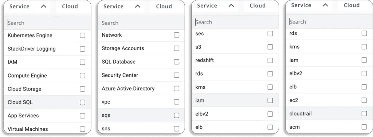
Task: Check the redshift box
Action: point(270,60)
